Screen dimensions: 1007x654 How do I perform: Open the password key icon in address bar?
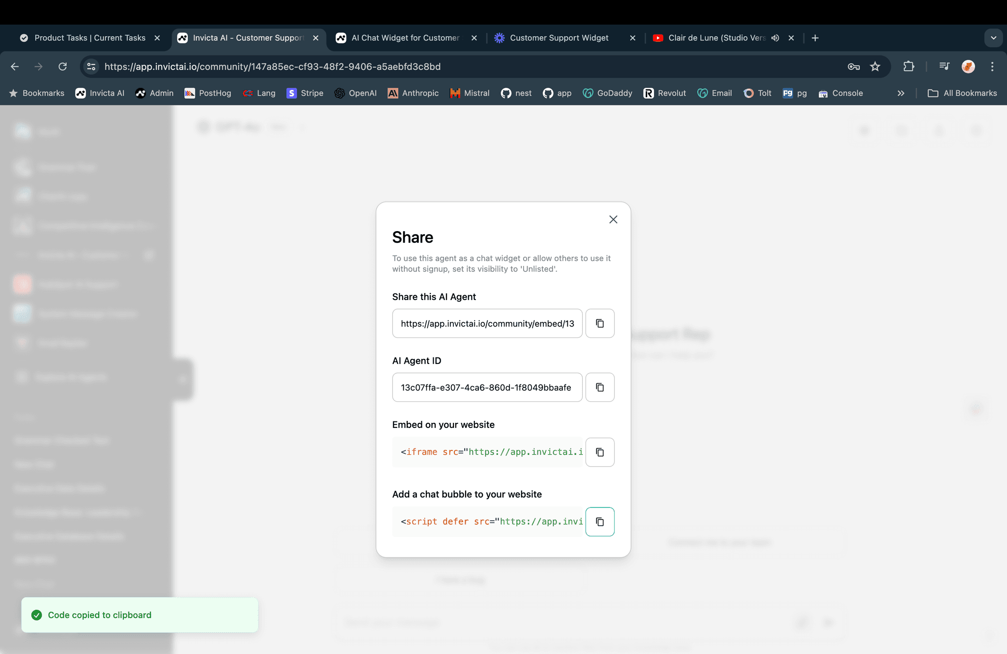point(853,66)
